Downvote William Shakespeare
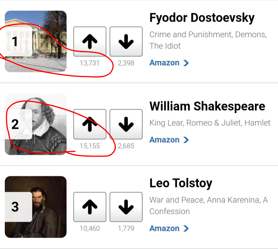The width and height of the screenshot is (278, 249). [126, 124]
